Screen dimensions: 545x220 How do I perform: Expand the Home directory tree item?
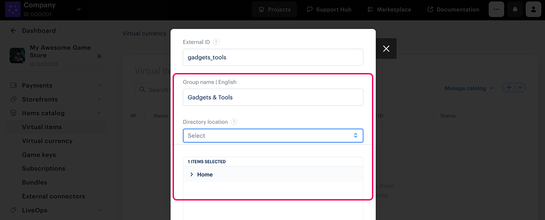coord(192,175)
